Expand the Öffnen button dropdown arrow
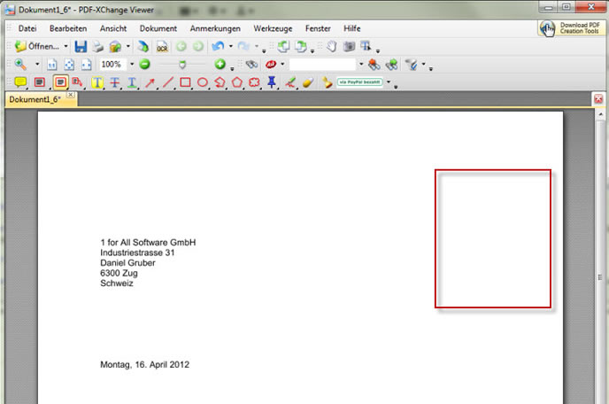Viewport: 609px width, 404px height. tap(66, 46)
